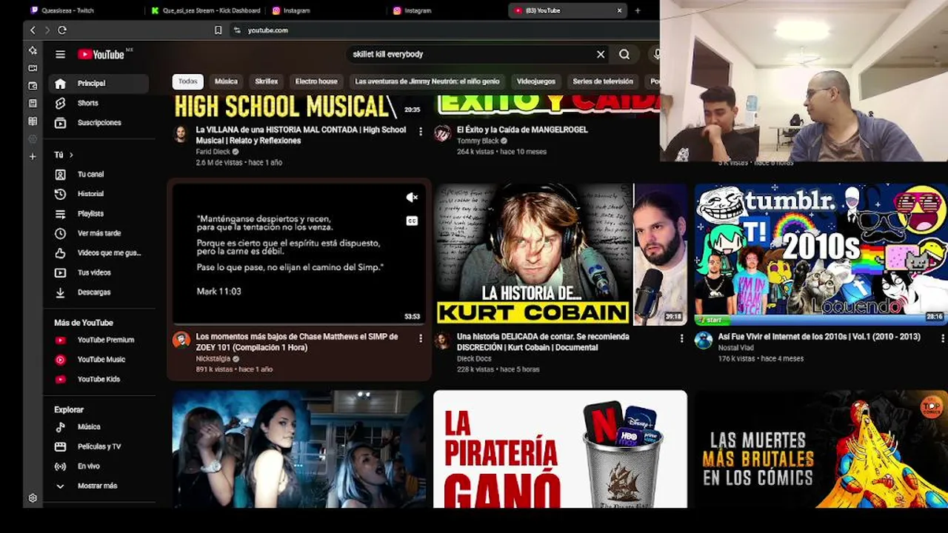
Task: Select the Videojuegos filter chip
Action: (536, 81)
